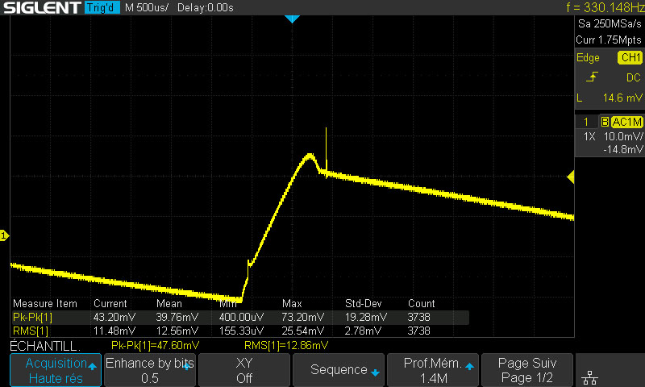The width and height of the screenshot is (645, 387).
Task: Click the trigger level arrow on right edge
Action: point(571,177)
